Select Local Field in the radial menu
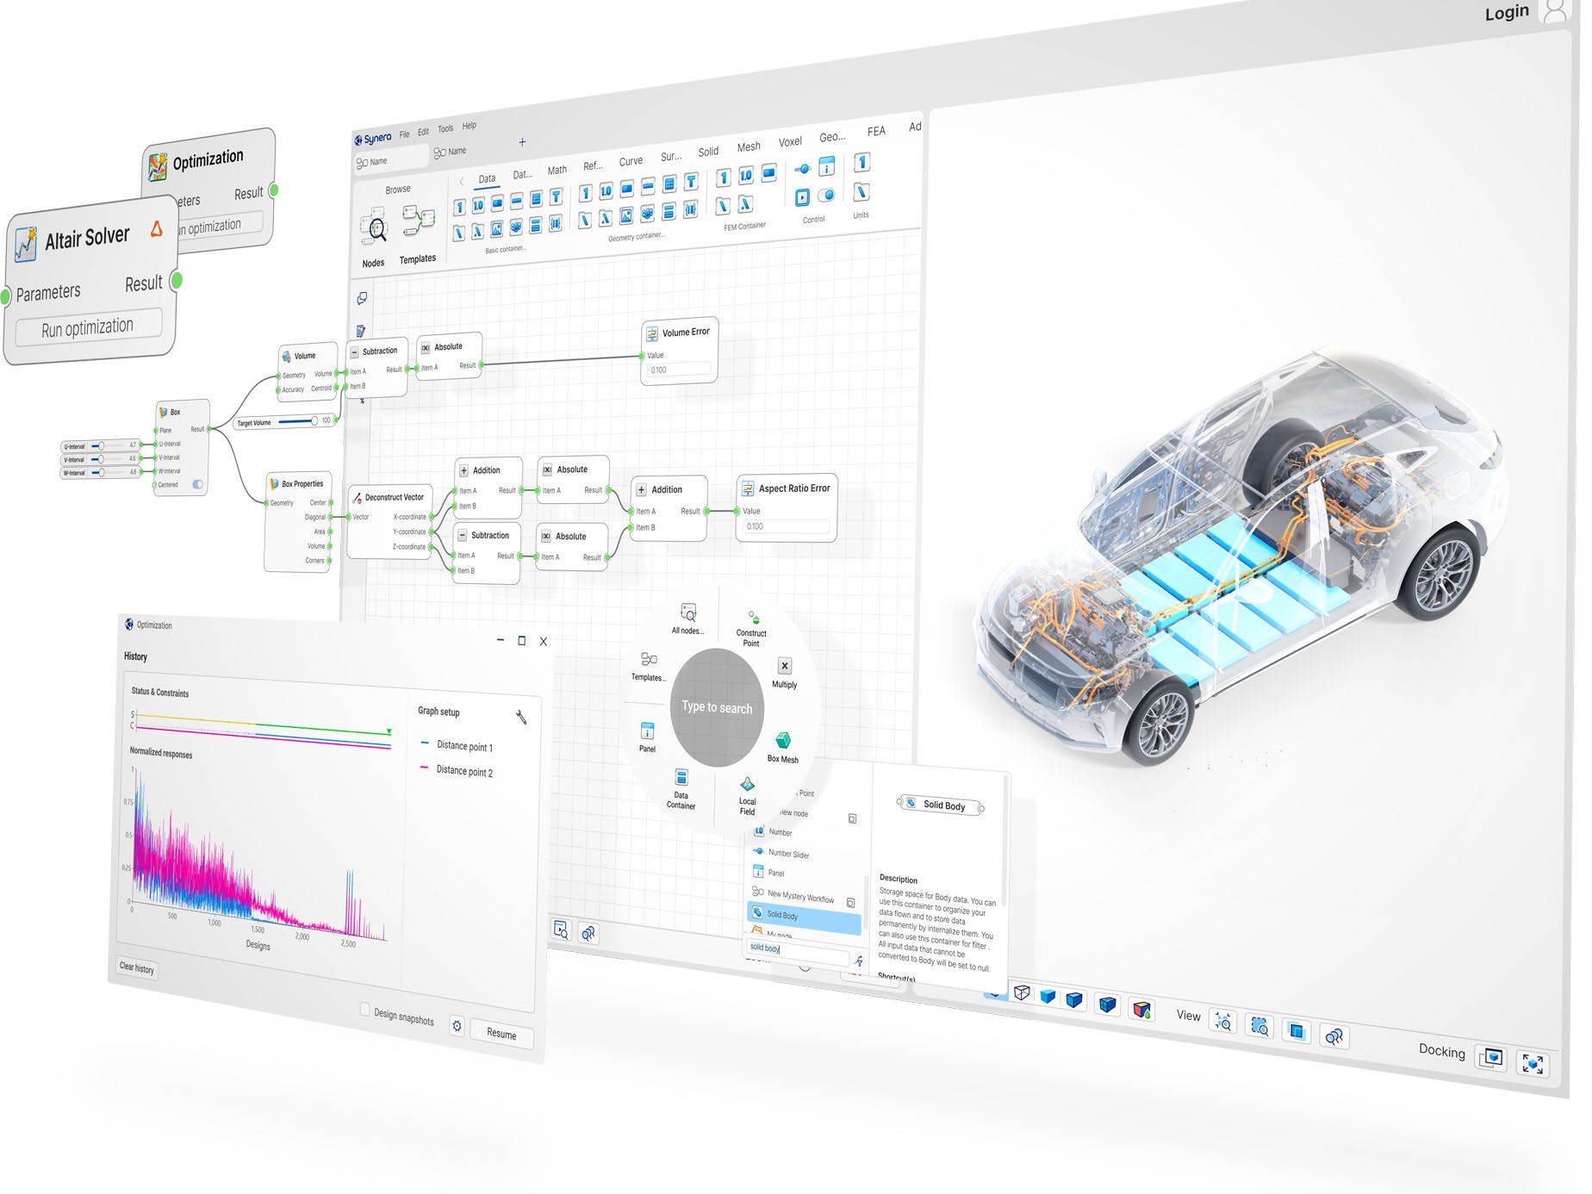The height and width of the screenshot is (1194, 1592). coord(747,795)
